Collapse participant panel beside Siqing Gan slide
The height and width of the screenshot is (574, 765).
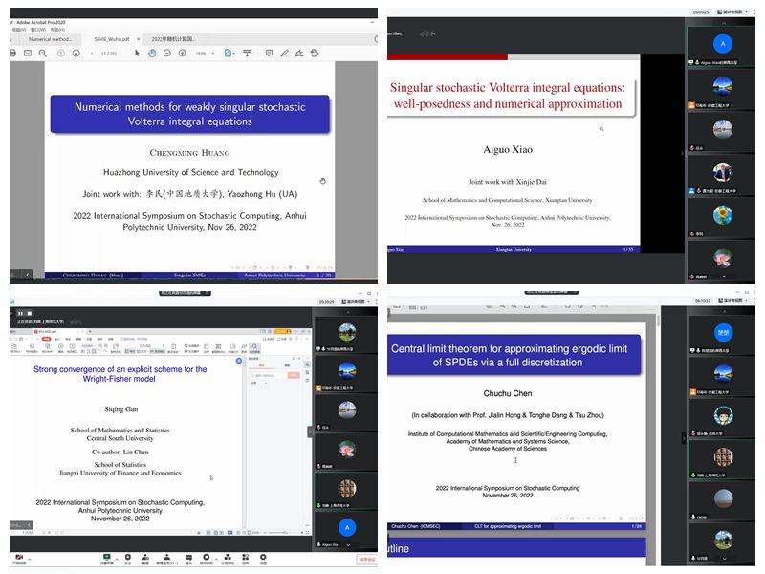(310, 431)
